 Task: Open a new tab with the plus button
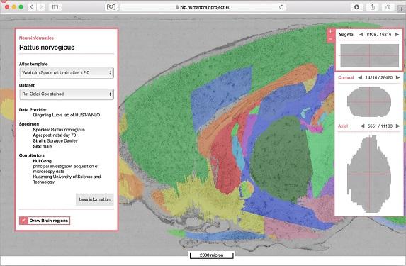402,9
